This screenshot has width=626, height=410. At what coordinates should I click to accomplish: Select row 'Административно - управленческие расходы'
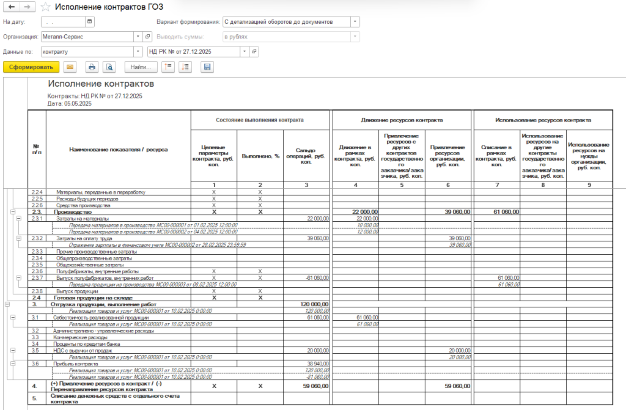[103, 331]
